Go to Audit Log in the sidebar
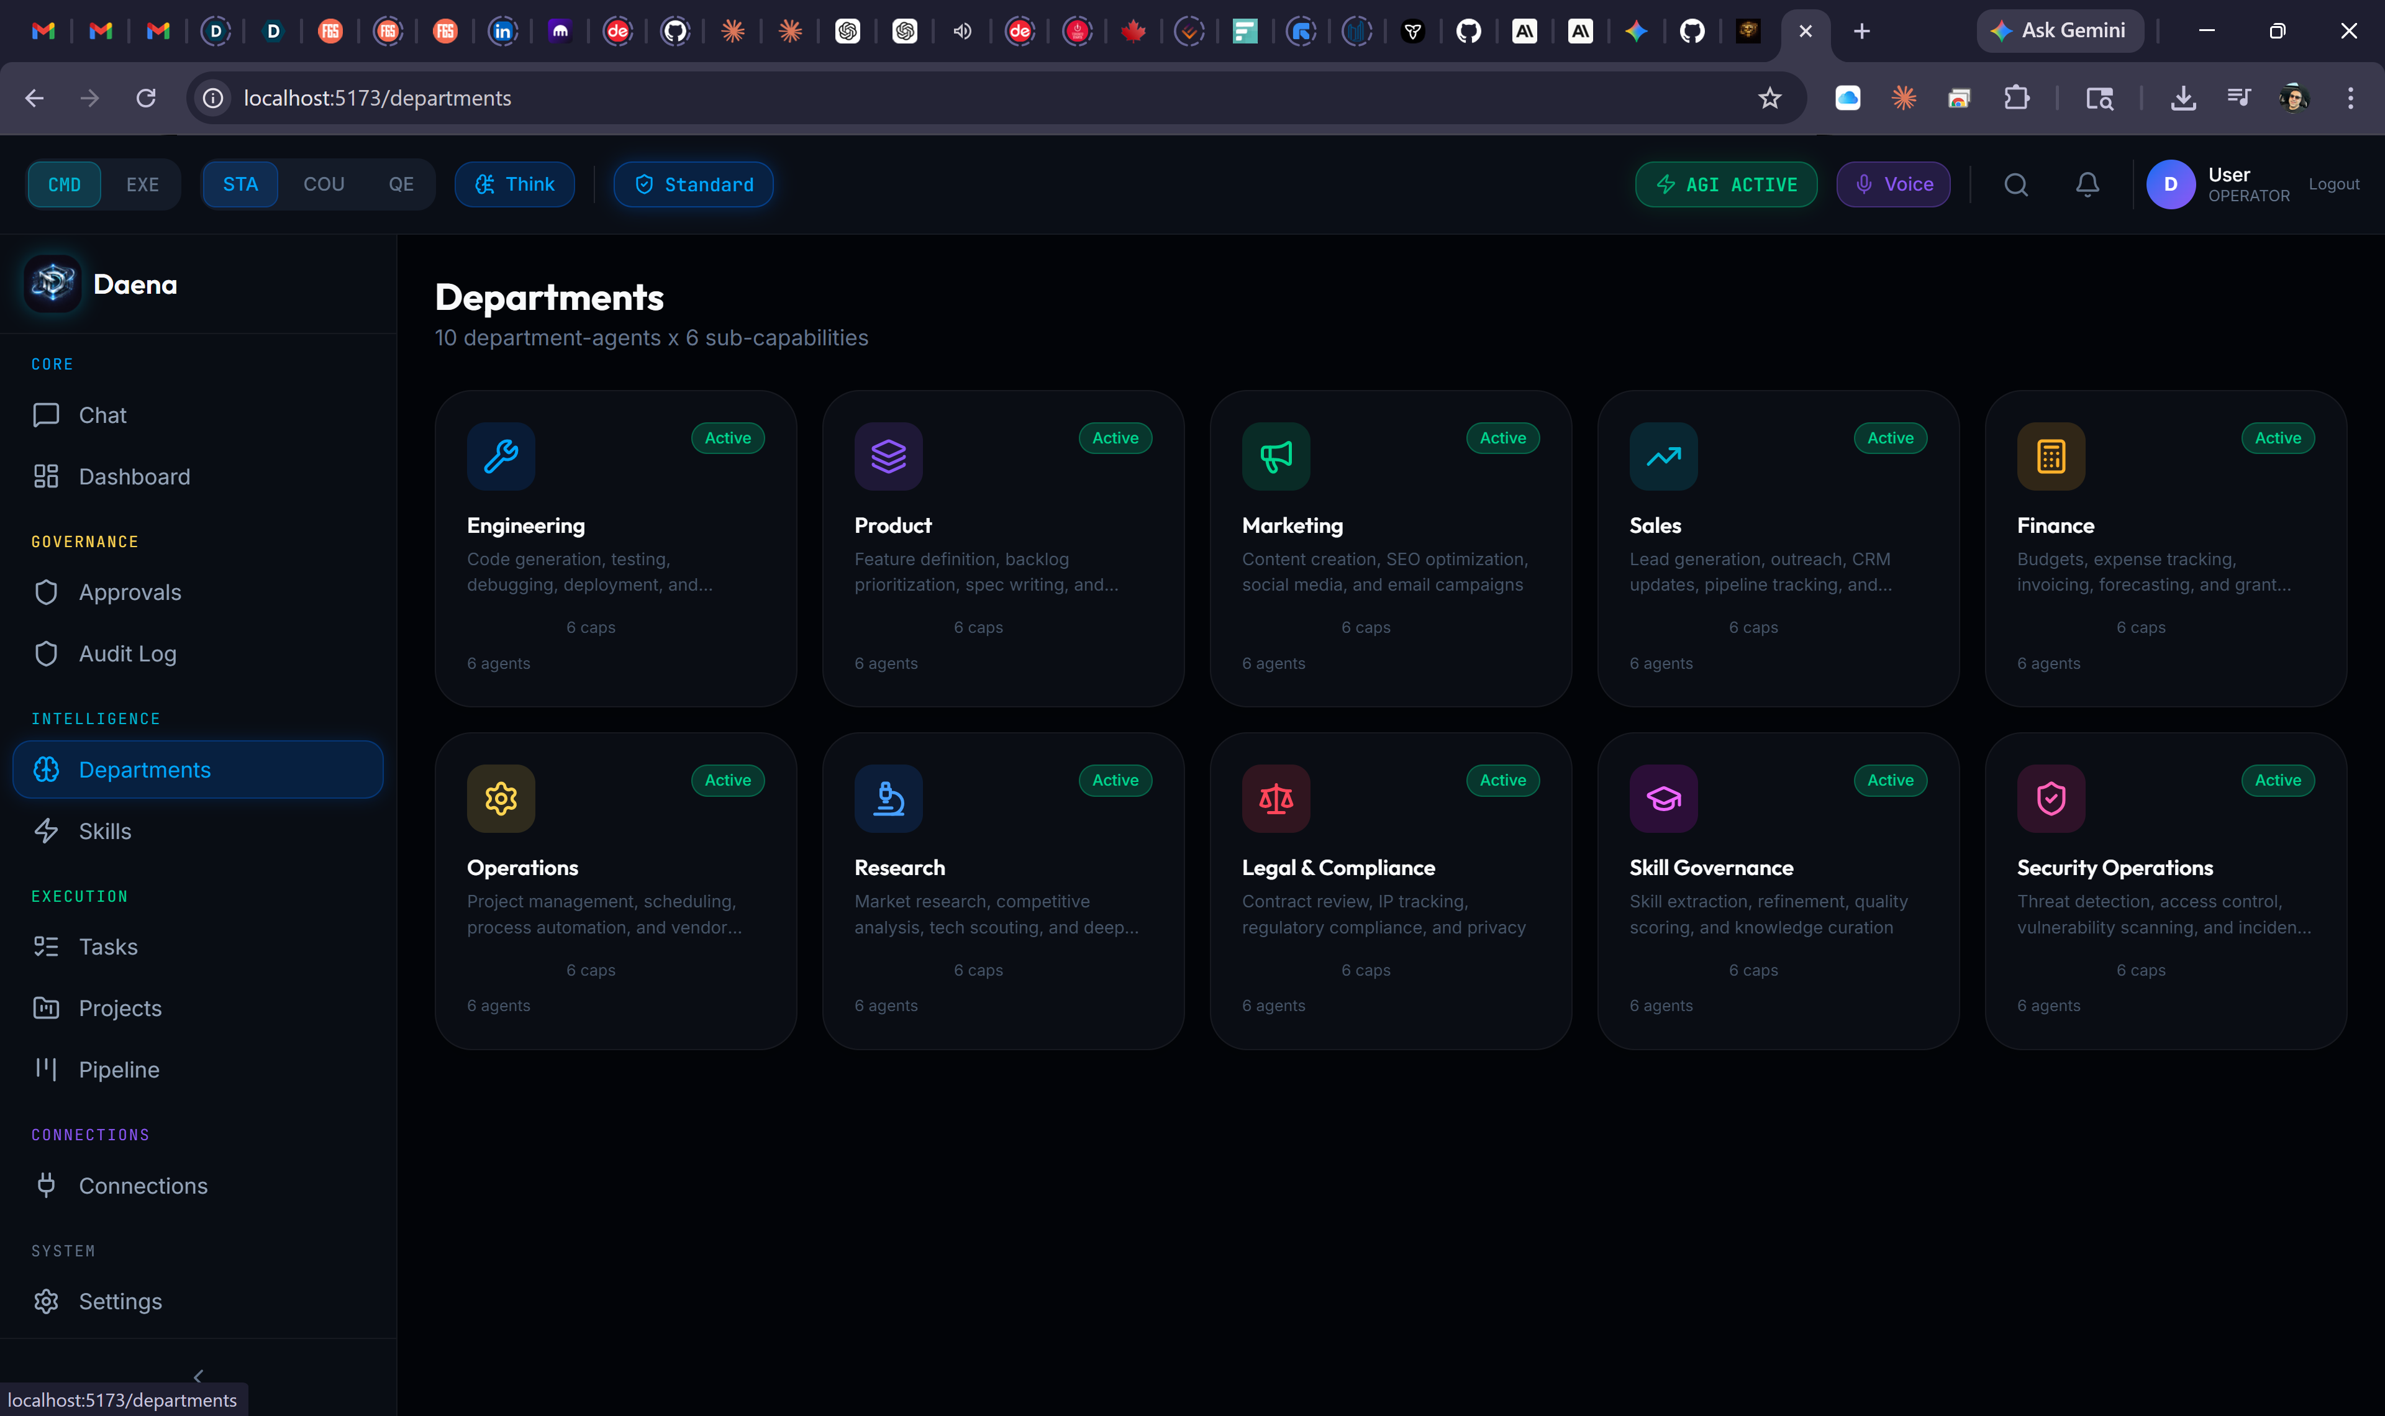Viewport: 2385px width, 1416px height. point(127,653)
